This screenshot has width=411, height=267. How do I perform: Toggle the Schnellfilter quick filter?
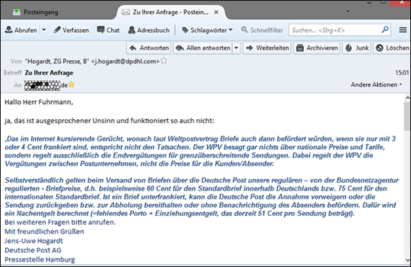coord(262,30)
